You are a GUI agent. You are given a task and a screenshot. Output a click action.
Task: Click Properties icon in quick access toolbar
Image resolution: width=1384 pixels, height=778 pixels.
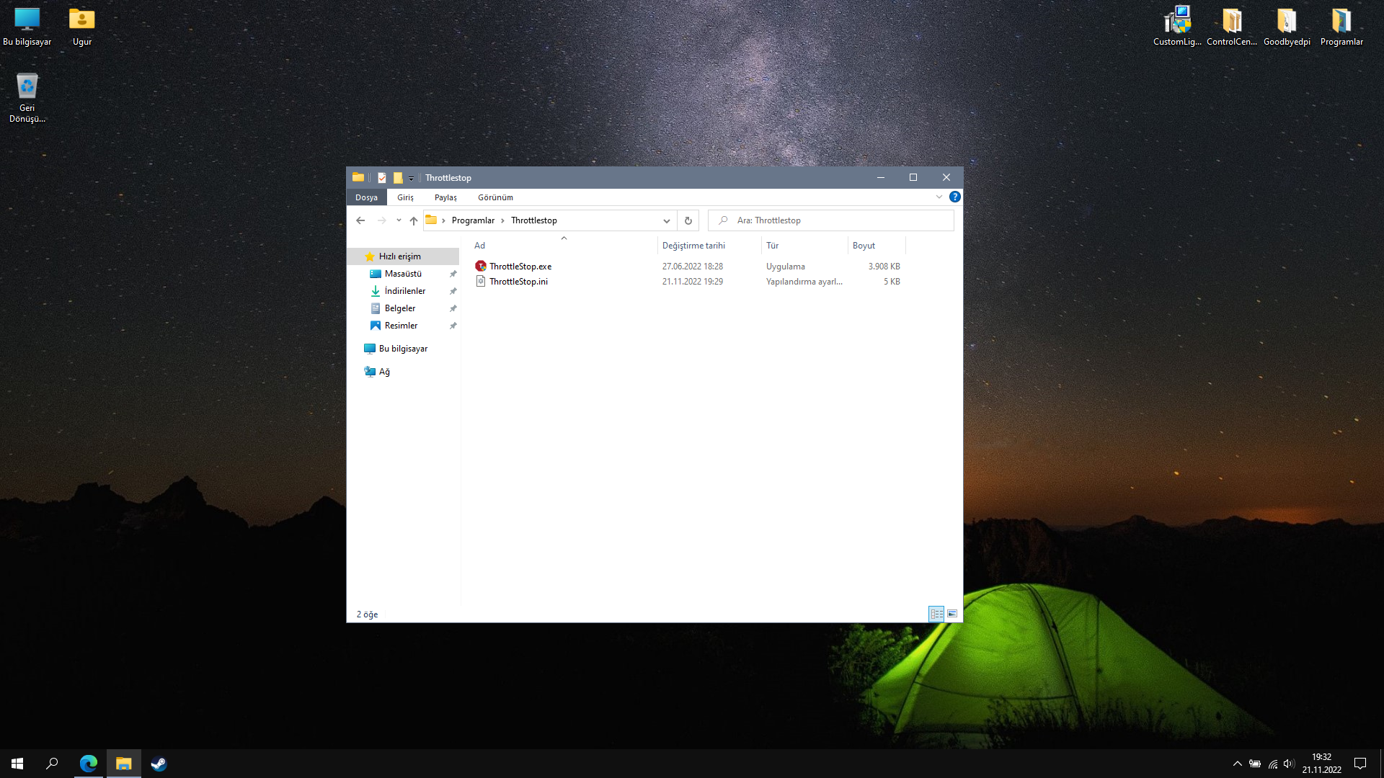[x=382, y=178]
